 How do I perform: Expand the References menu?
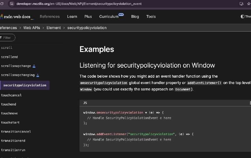pyautogui.click(x=50, y=17)
